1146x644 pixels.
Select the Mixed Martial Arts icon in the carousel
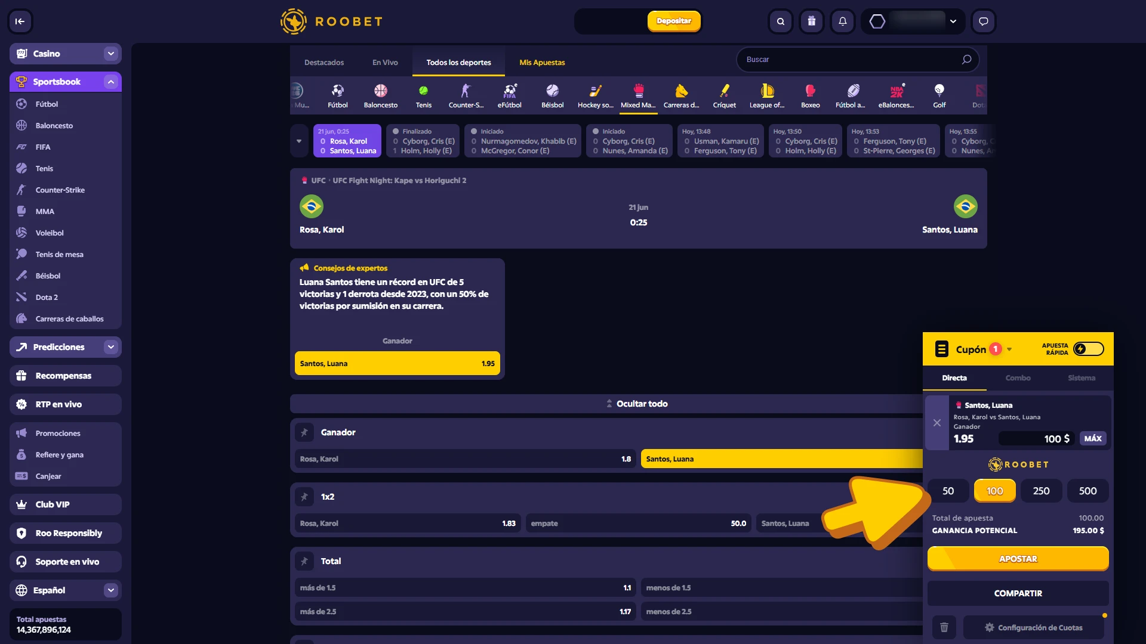coord(638,96)
